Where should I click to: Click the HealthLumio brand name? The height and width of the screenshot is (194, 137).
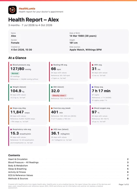point(27,8)
